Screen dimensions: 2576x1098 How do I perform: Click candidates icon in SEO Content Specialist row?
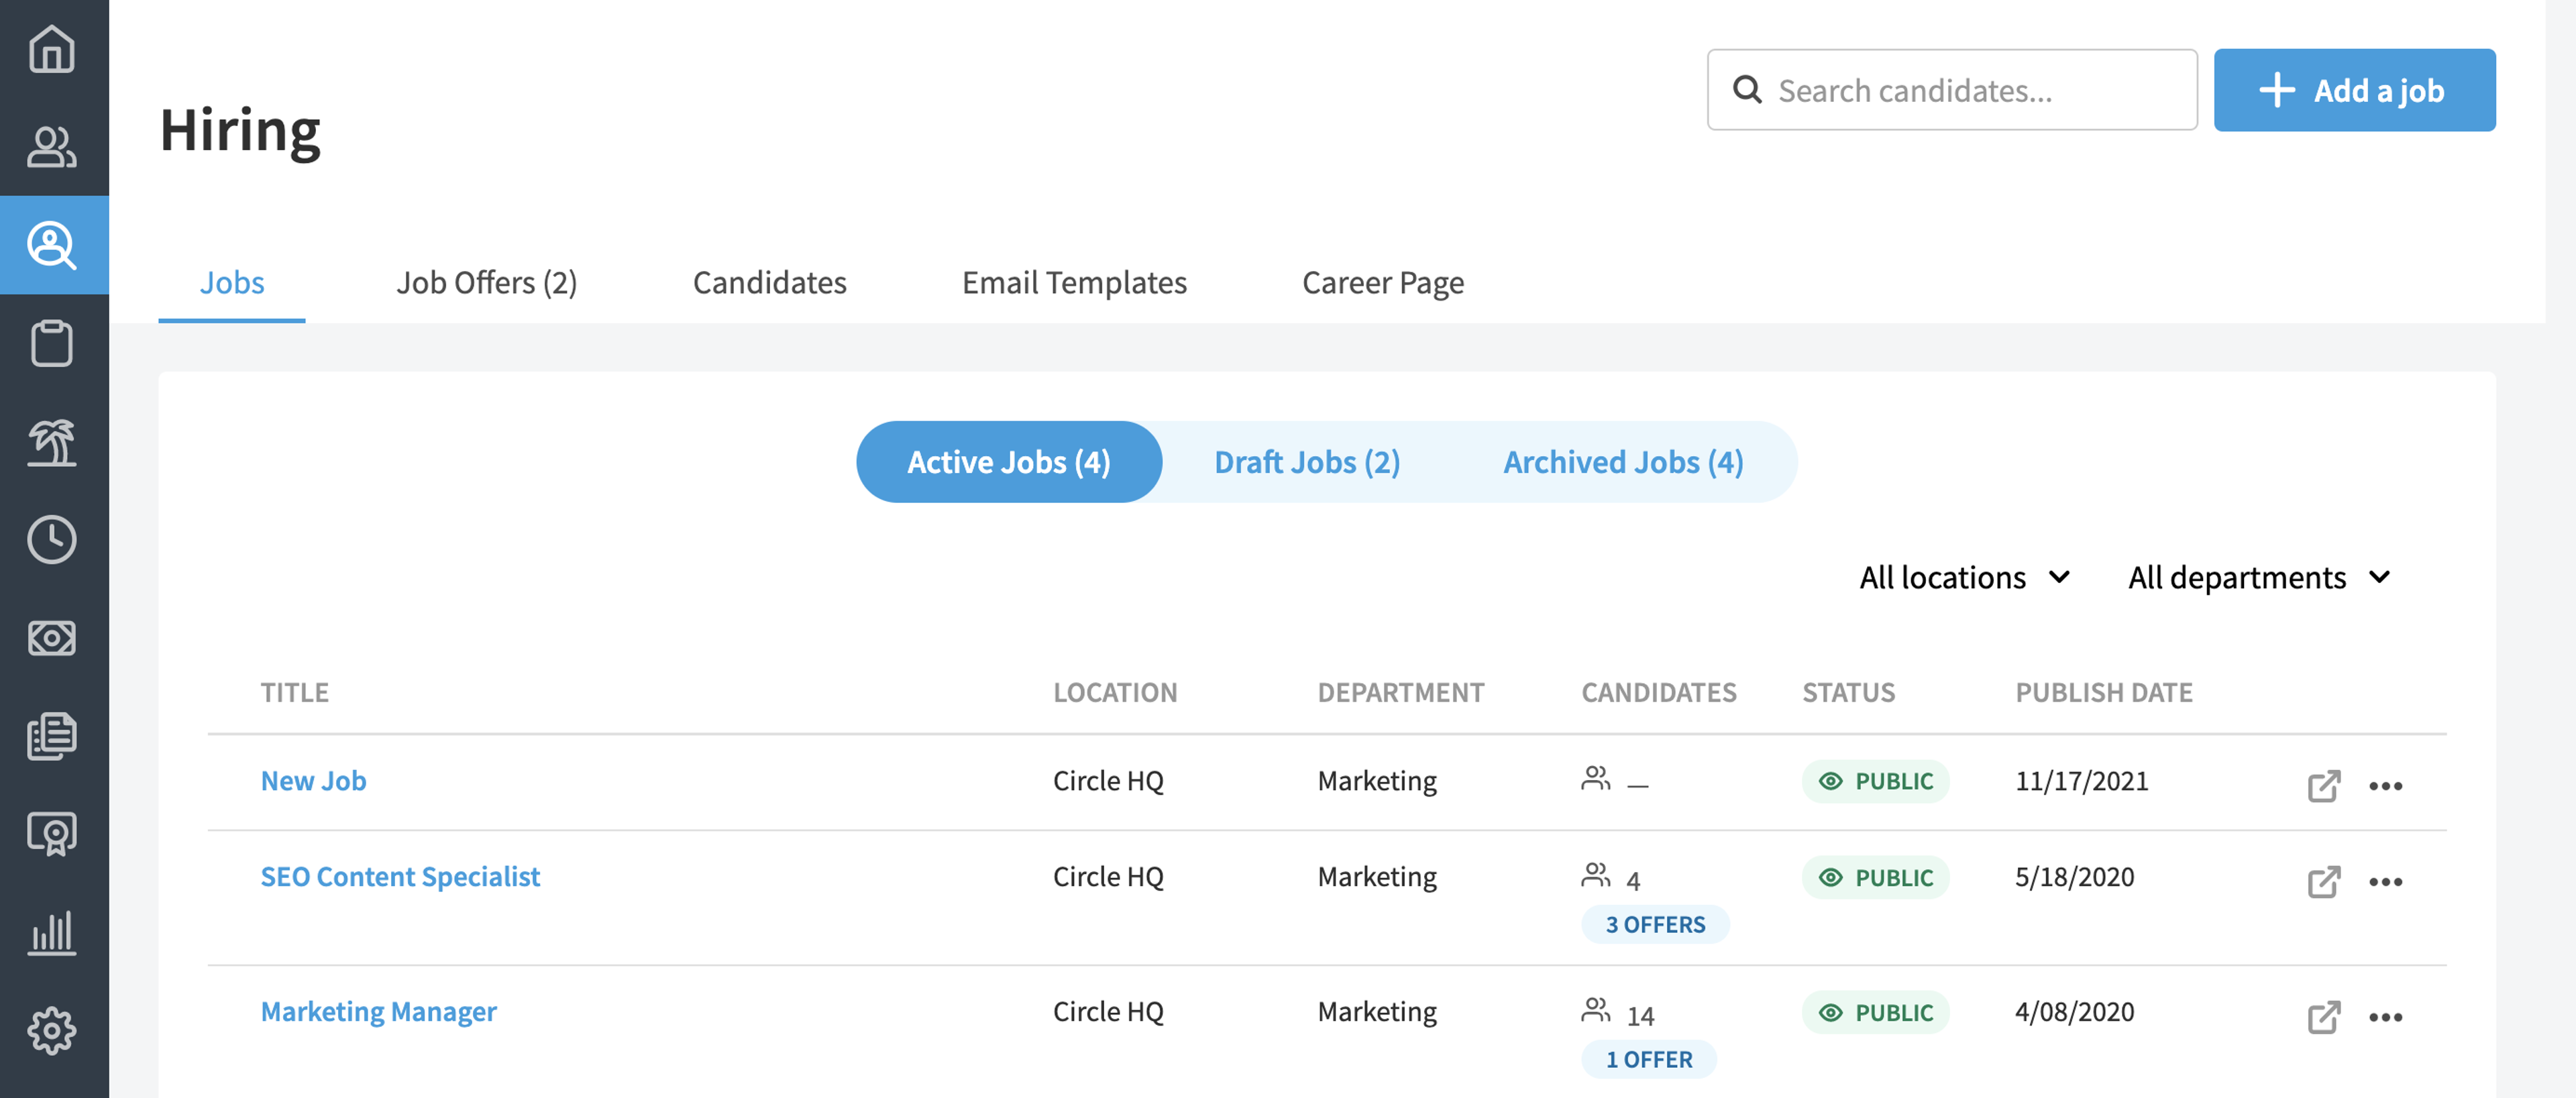coord(1596,875)
